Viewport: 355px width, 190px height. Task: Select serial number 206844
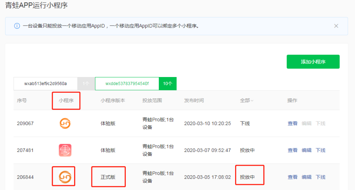tap(25, 177)
